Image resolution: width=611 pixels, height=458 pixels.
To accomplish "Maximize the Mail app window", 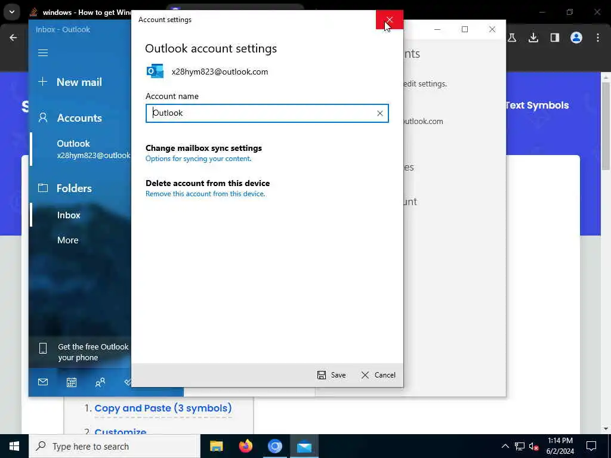I will [464, 29].
